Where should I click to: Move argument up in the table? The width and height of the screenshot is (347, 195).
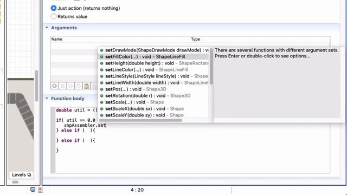click(x=70, y=86)
